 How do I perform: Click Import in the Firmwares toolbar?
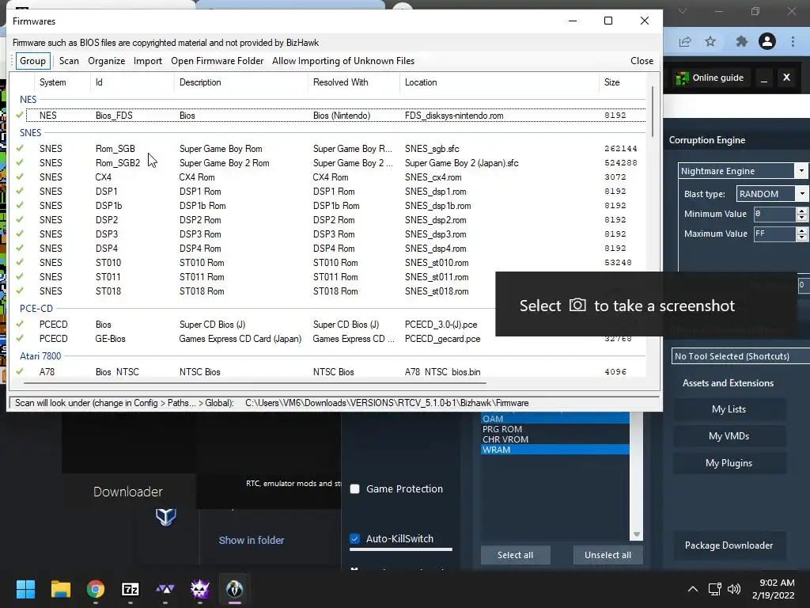click(x=148, y=61)
